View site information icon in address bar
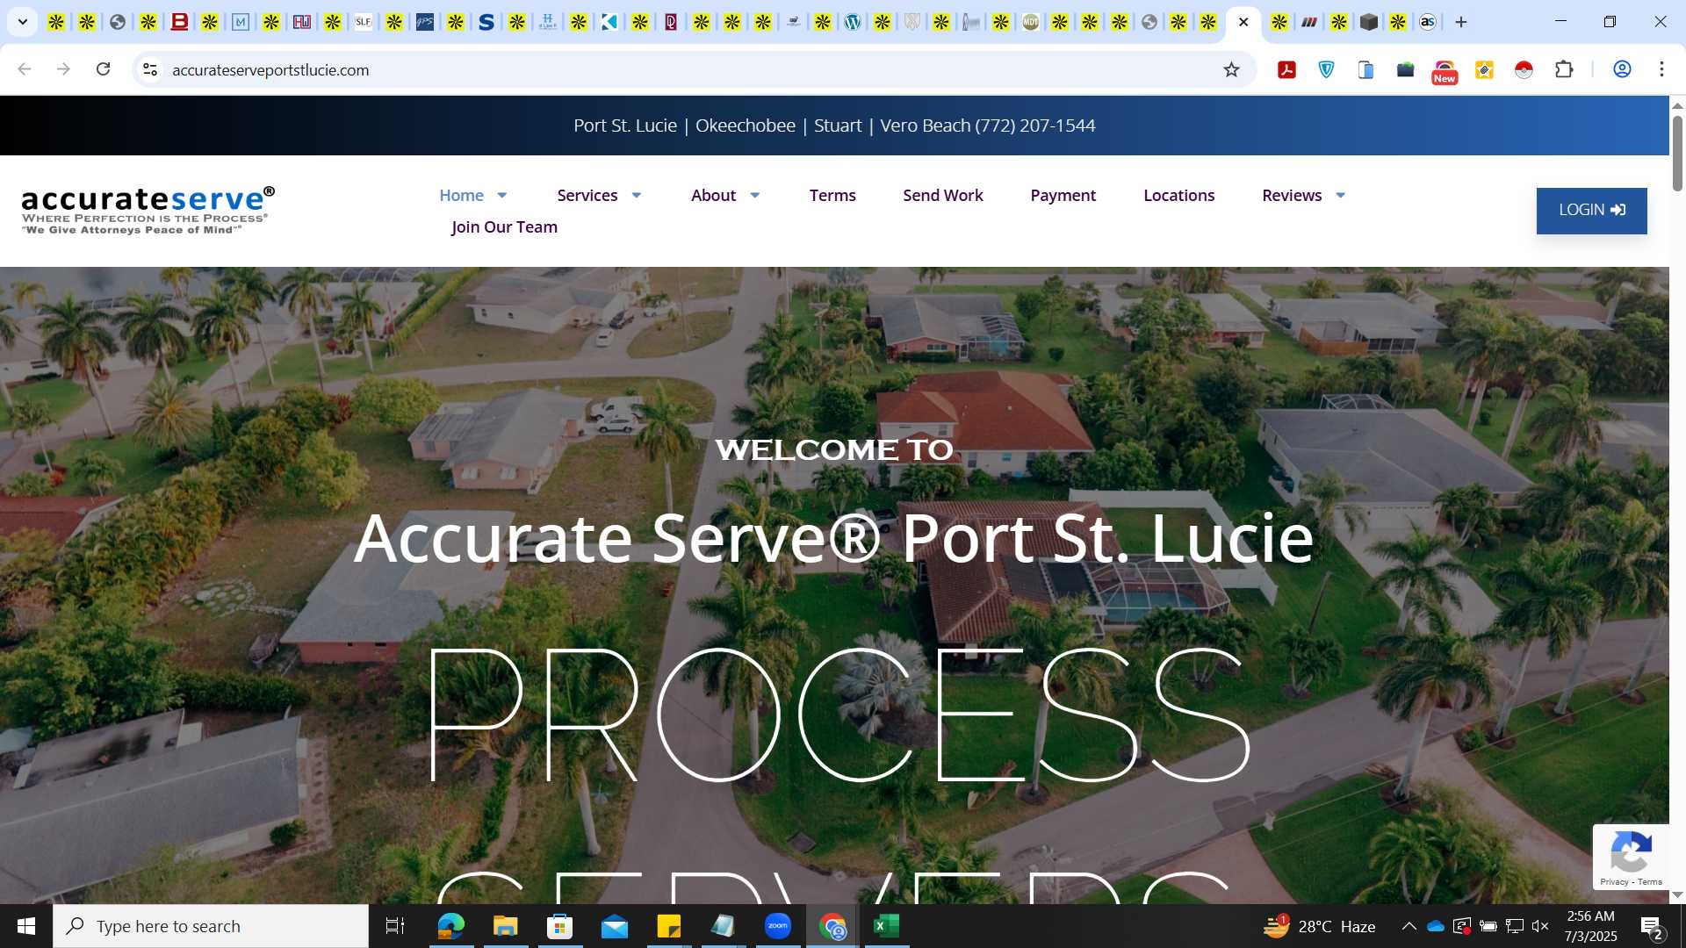Viewport: 1686px width, 948px height. tap(150, 69)
